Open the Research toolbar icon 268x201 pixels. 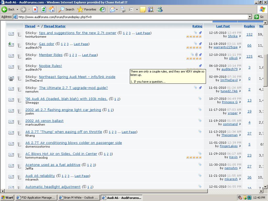(x=151, y=9)
